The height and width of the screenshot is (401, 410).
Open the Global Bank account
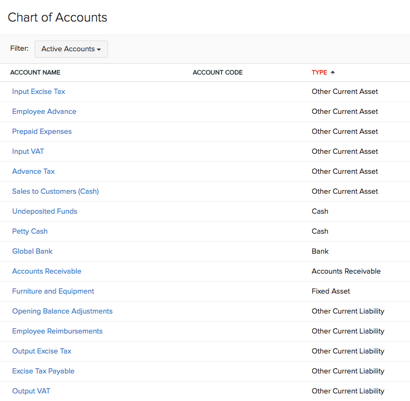[32, 252]
